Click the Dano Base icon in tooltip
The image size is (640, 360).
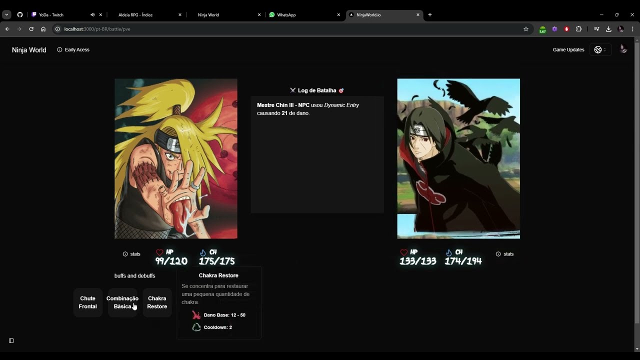coord(196,315)
